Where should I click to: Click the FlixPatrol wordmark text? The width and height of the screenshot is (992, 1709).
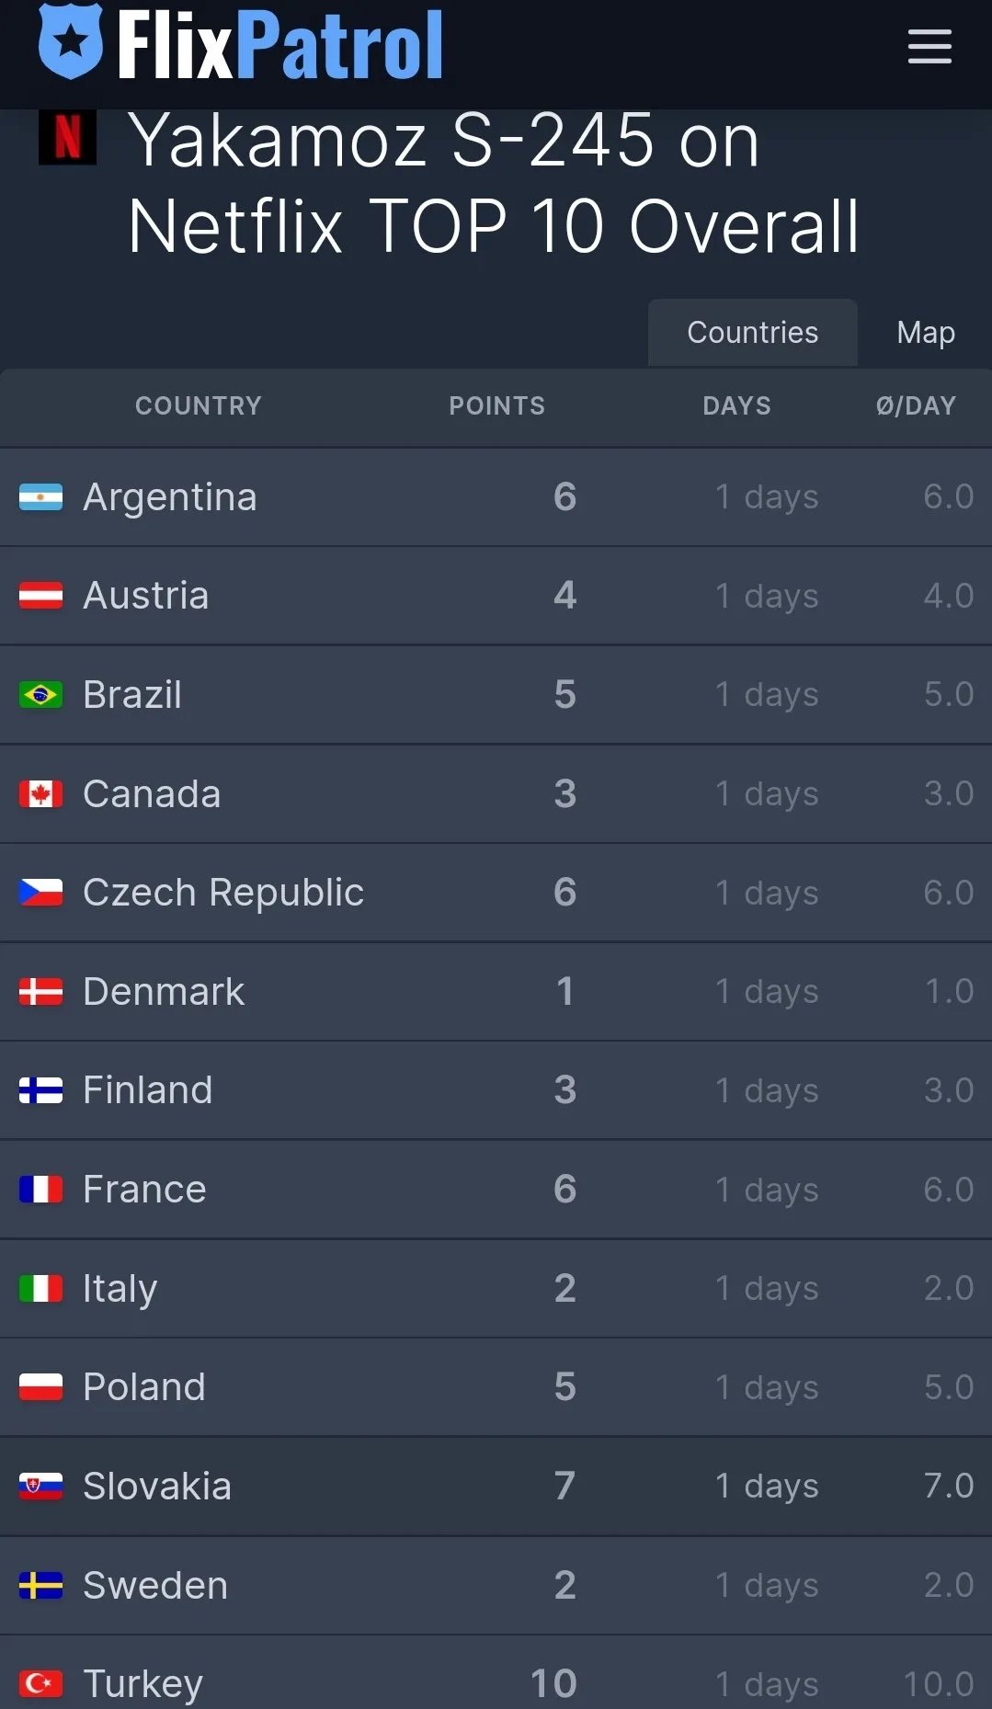point(280,44)
